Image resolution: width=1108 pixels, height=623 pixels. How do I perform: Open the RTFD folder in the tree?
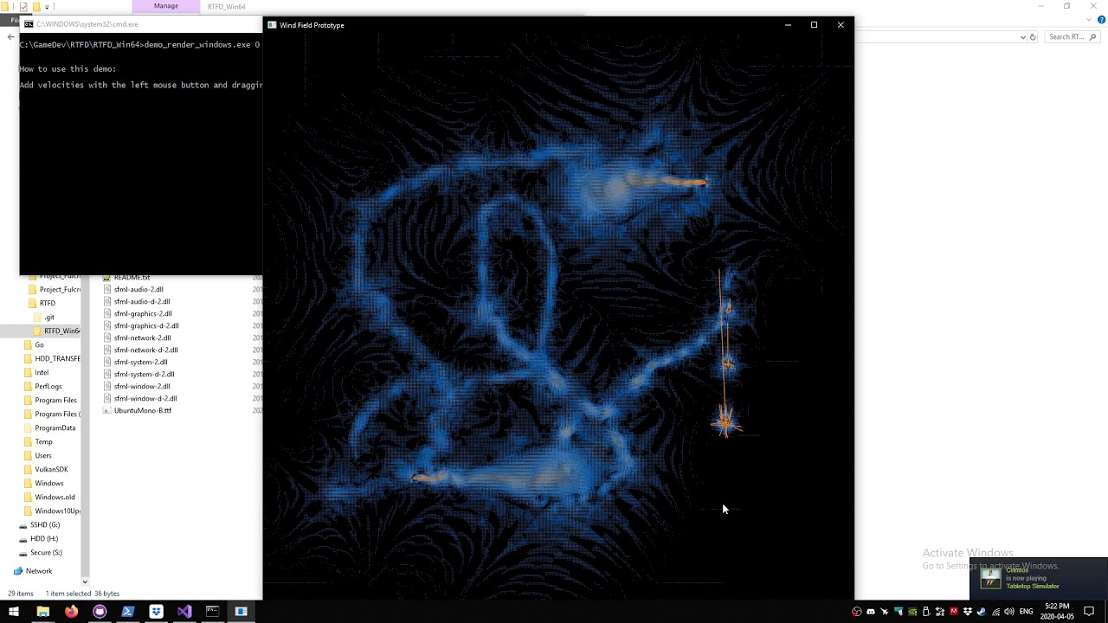pyautogui.click(x=42, y=304)
